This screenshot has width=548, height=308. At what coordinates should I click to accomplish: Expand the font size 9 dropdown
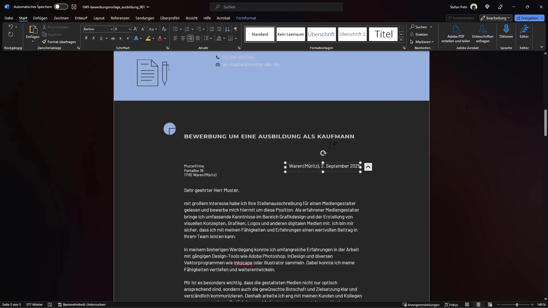(x=129, y=29)
